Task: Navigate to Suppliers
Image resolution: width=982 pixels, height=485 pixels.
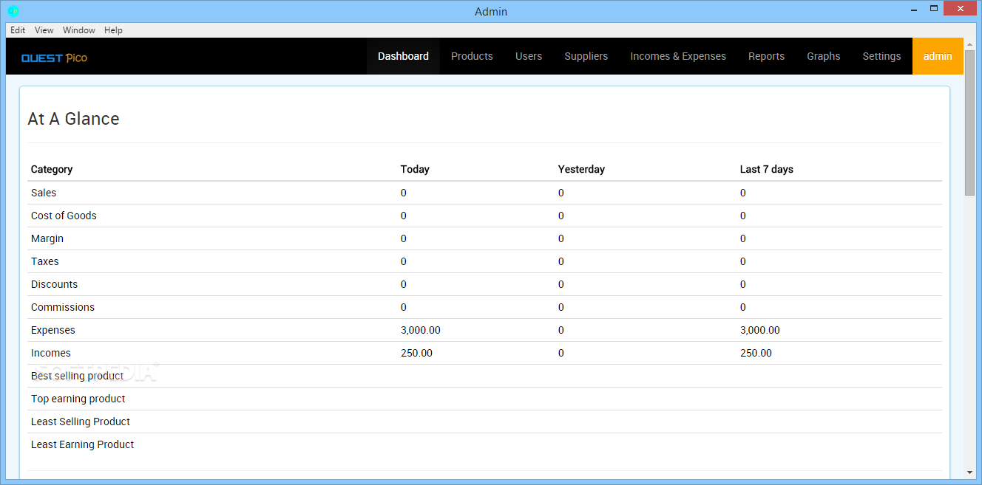Action: coord(586,56)
